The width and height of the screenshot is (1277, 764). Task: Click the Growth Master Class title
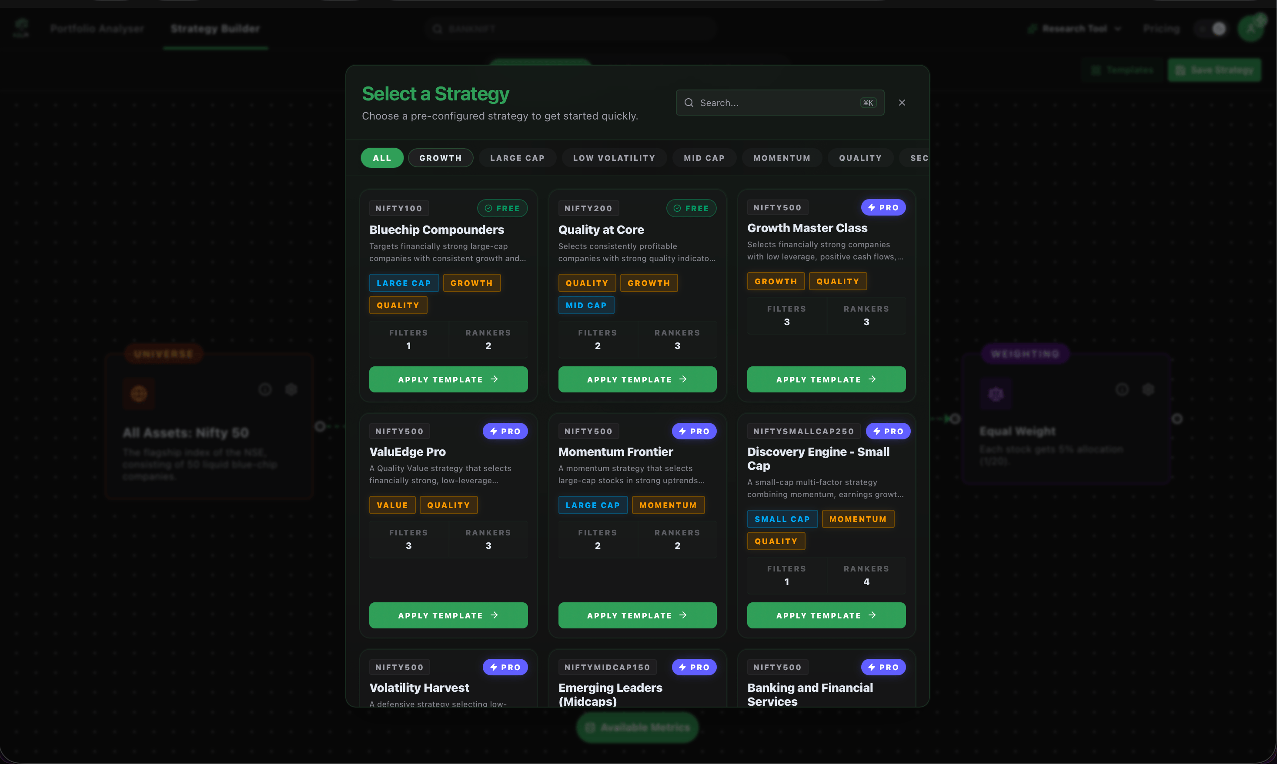807,228
